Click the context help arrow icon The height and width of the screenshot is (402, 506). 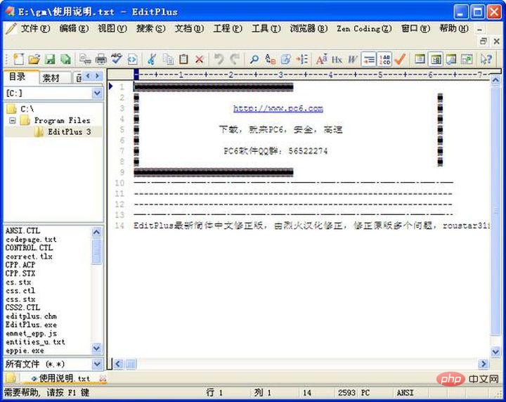[486, 59]
